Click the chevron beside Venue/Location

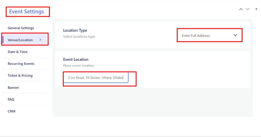point(40,40)
